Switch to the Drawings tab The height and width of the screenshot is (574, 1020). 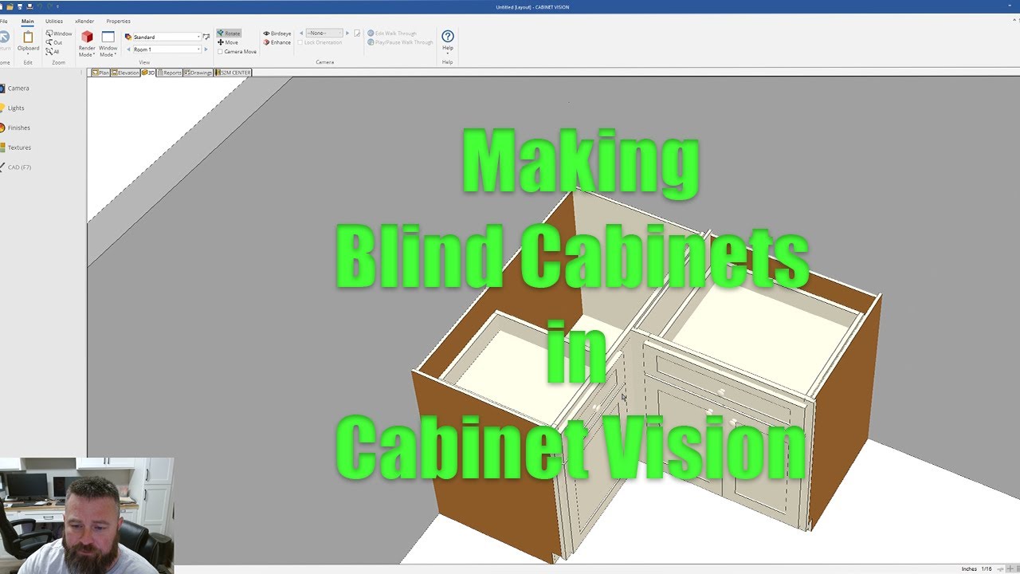click(198, 73)
